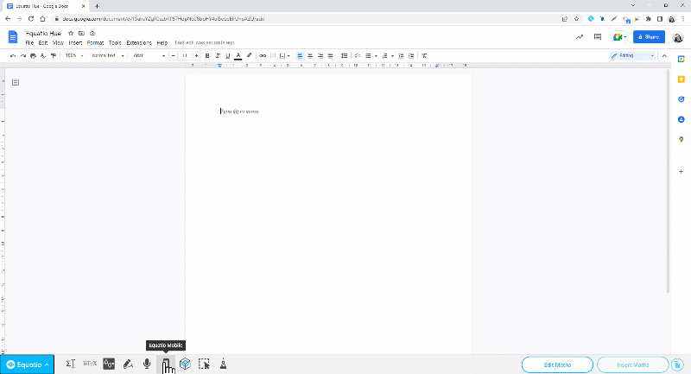Click the blue Share button
Screen dimensions: 691x374
click(x=649, y=37)
